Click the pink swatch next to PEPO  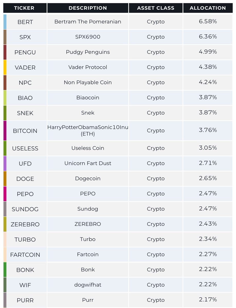[5, 194]
